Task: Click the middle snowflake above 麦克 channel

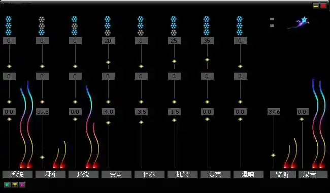Action: [207, 26]
